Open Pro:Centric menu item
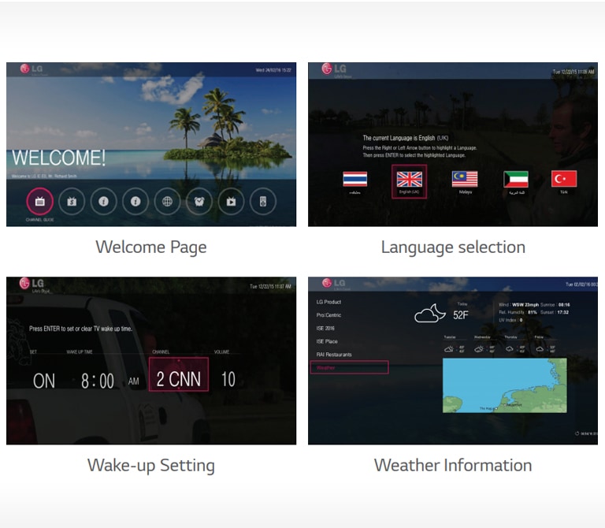605x528 pixels. [x=328, y=315]
